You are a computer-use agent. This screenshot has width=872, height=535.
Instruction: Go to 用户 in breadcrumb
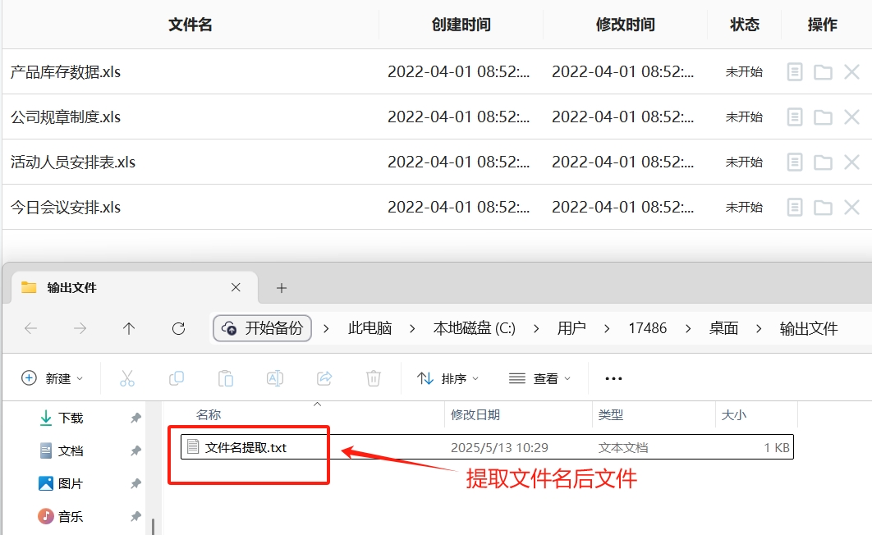[571, 328]
